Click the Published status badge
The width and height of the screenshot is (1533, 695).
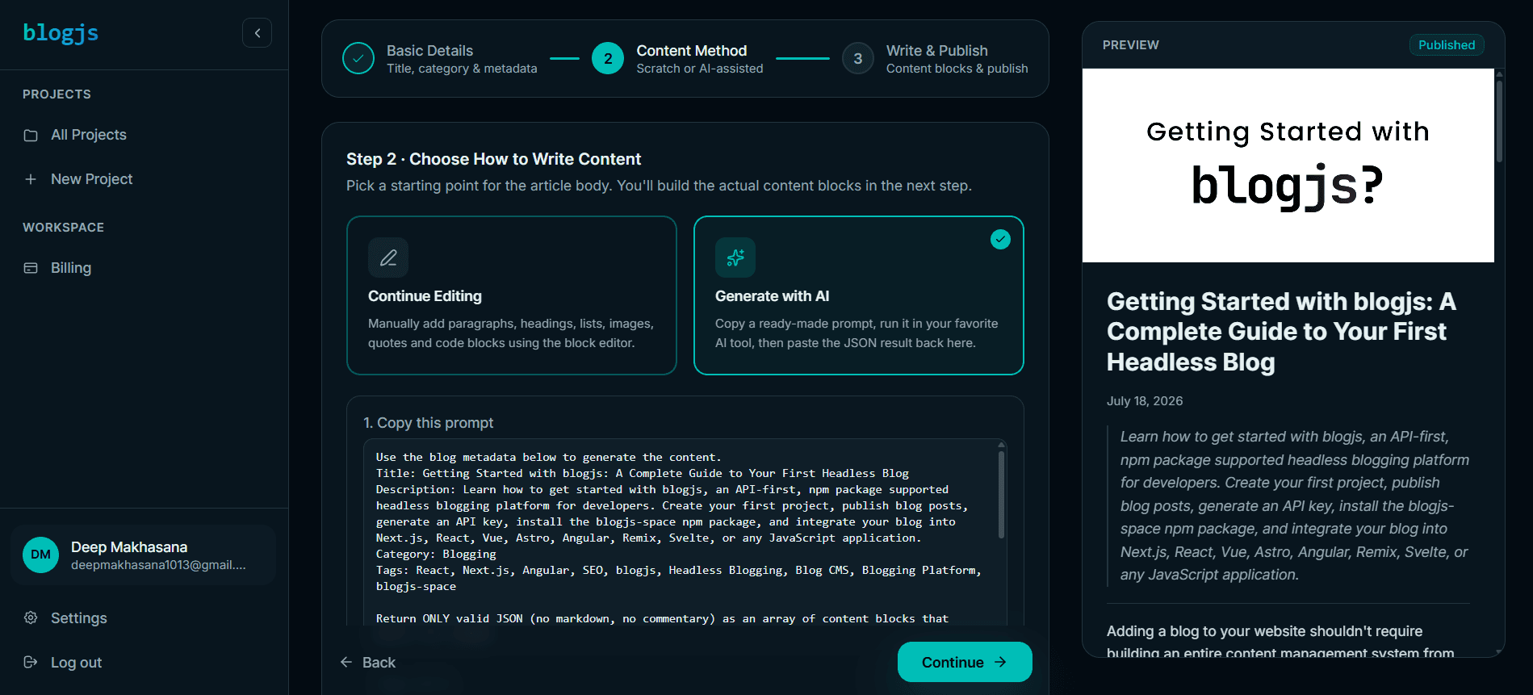click(x=1447, y=45)
